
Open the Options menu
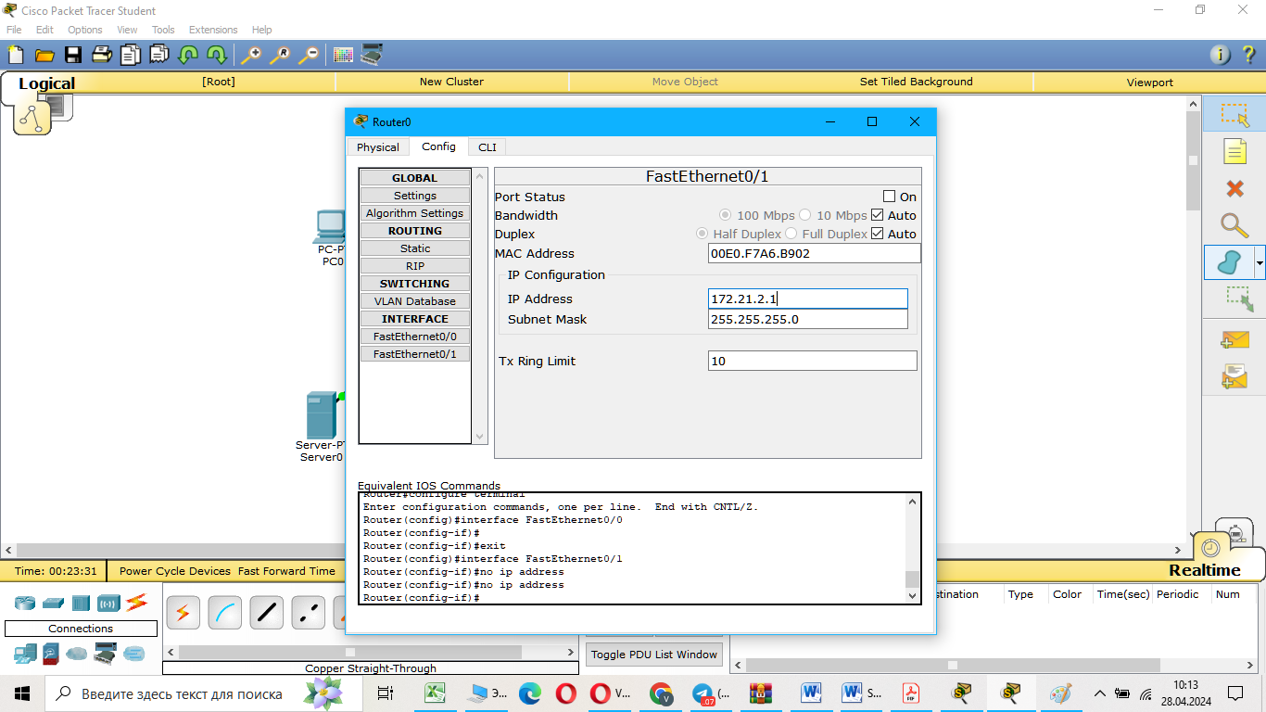click(85, 30)
